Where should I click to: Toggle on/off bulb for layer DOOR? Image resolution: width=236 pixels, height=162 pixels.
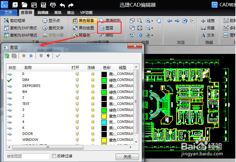77,134
